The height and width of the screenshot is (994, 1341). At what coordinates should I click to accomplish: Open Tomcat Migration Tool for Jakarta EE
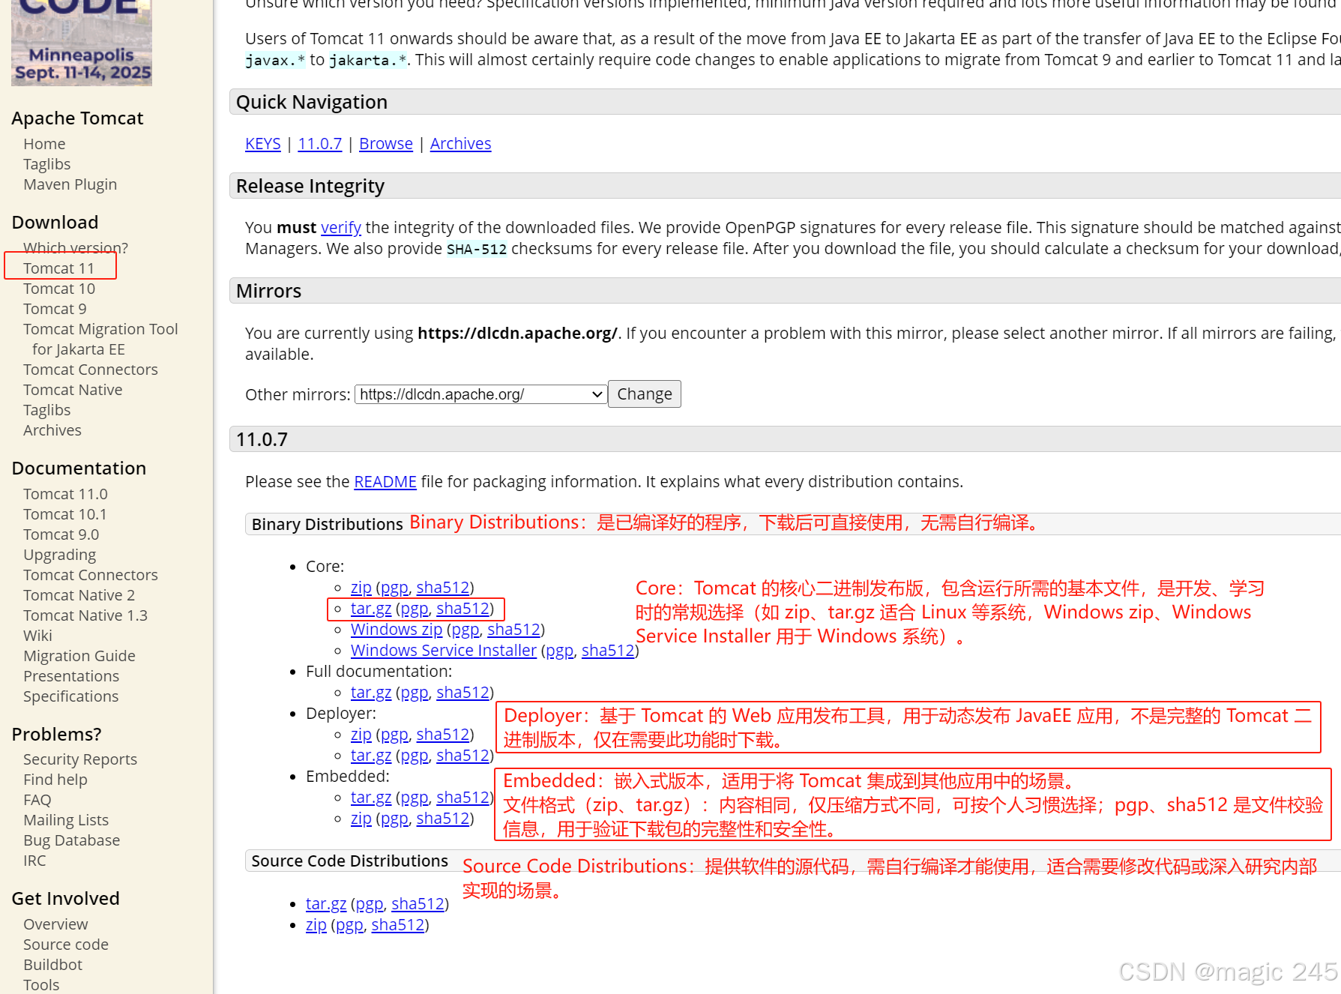[100, 339]
